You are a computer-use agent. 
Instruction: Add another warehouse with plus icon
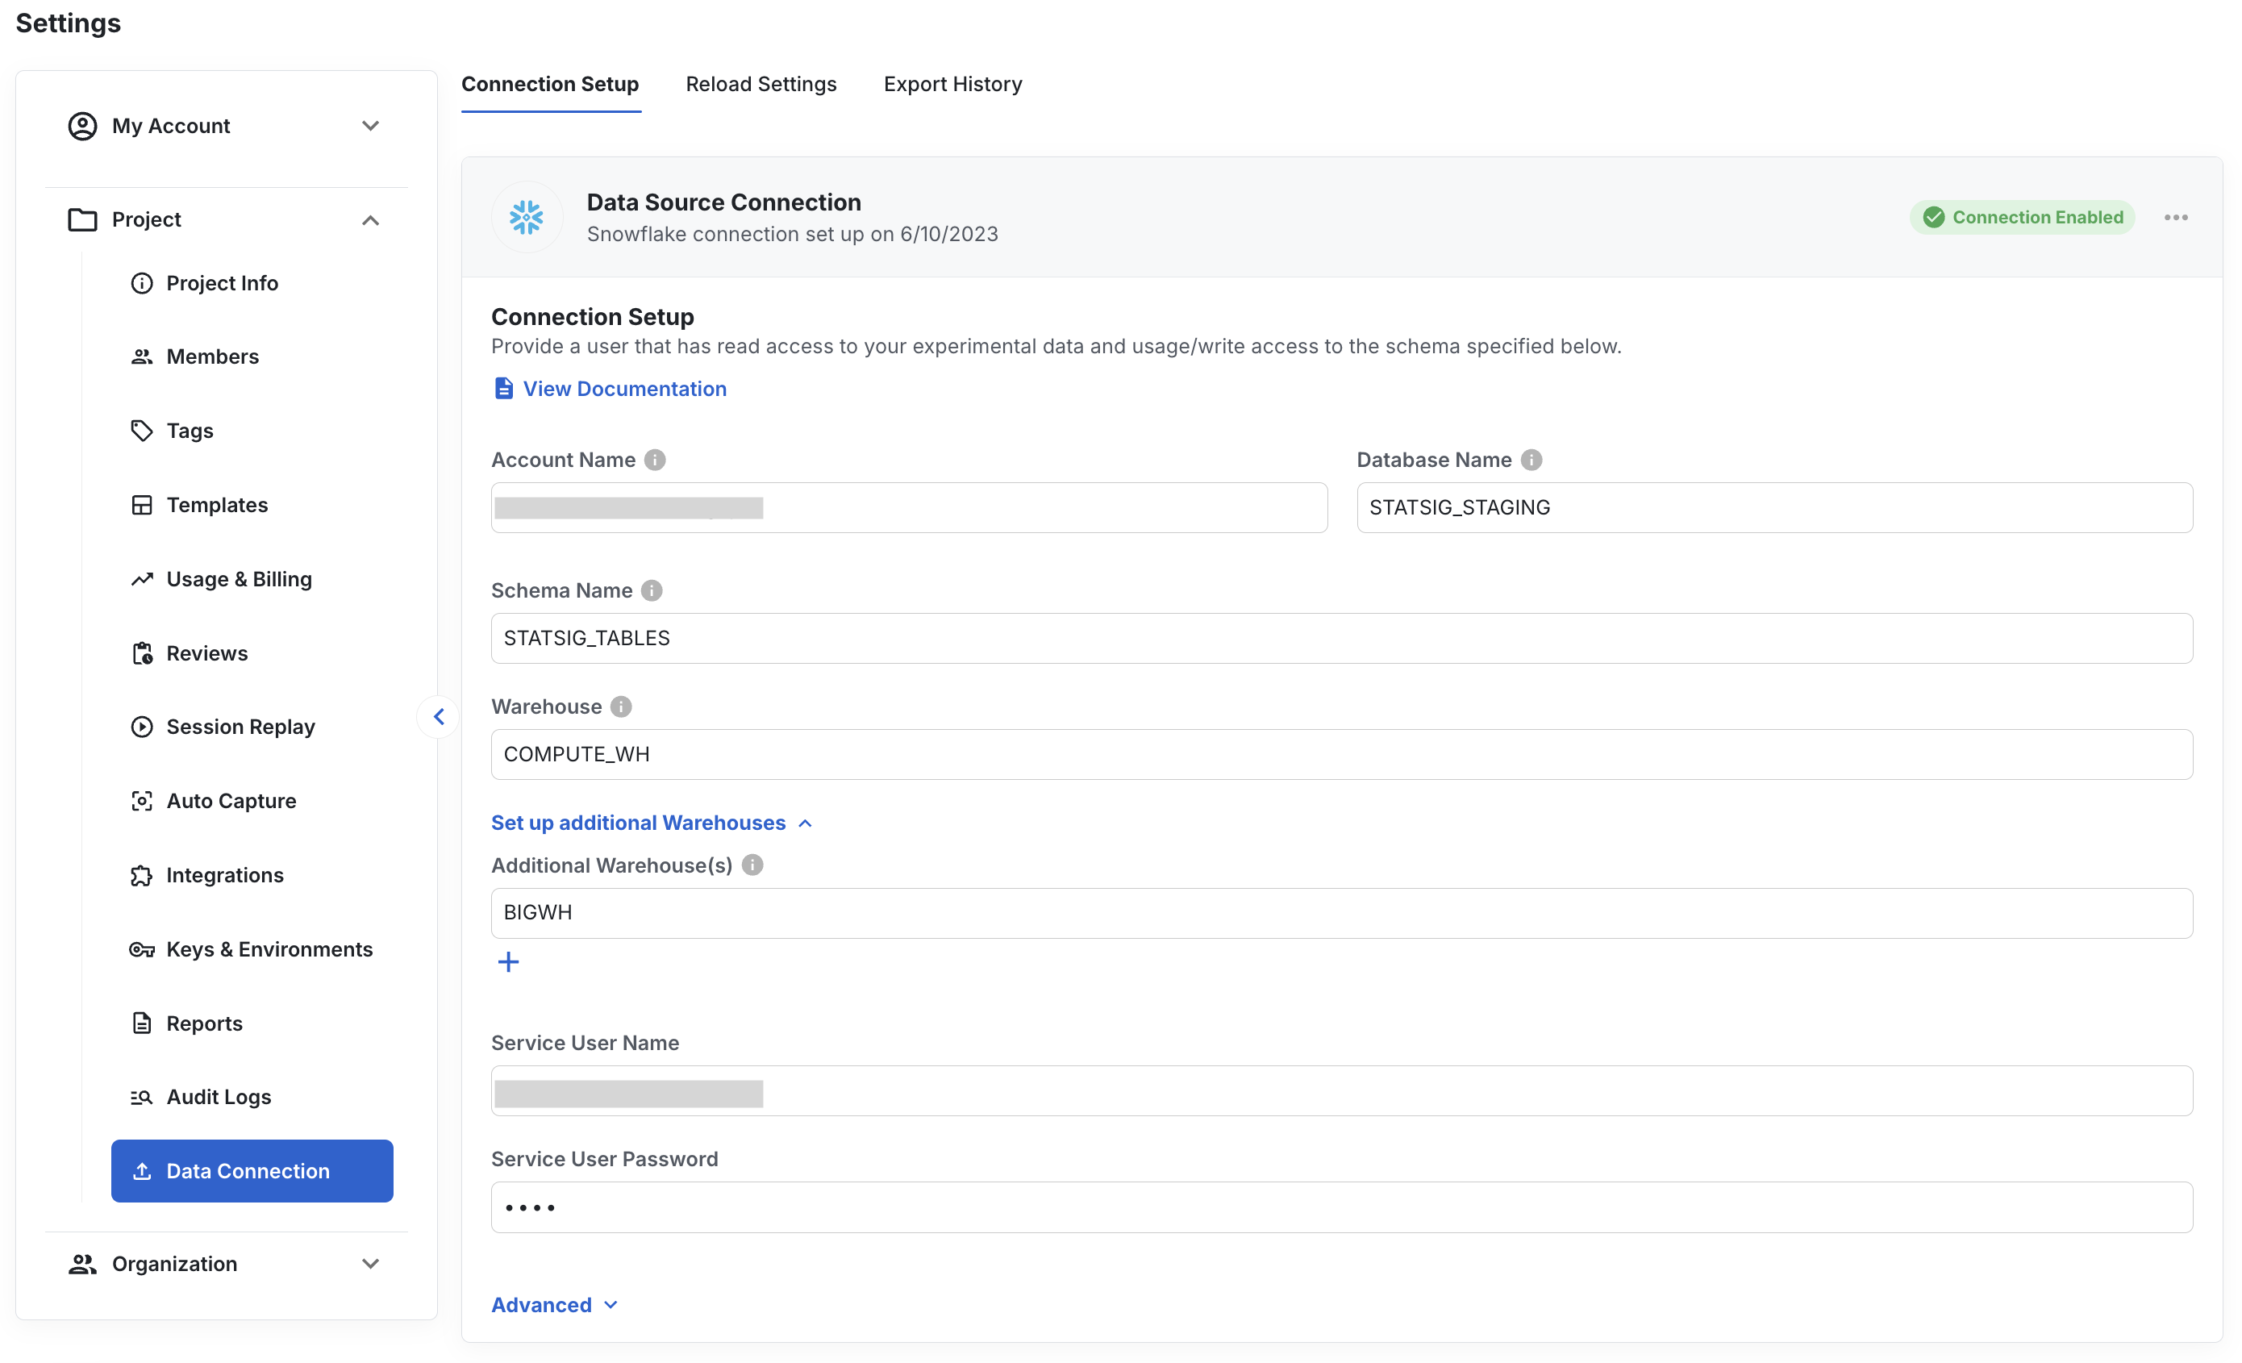tap(509, 961)
